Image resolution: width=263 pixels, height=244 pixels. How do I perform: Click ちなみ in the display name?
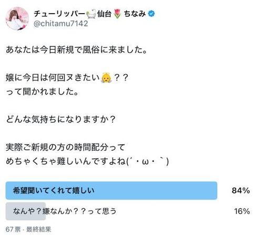[x=135, y=14]
